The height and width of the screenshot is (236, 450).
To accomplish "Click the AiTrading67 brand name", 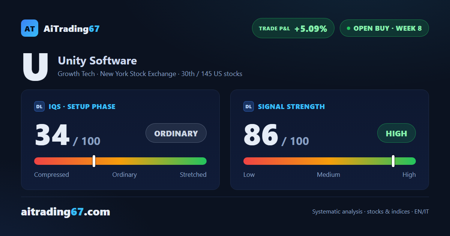I will [72, 28].
